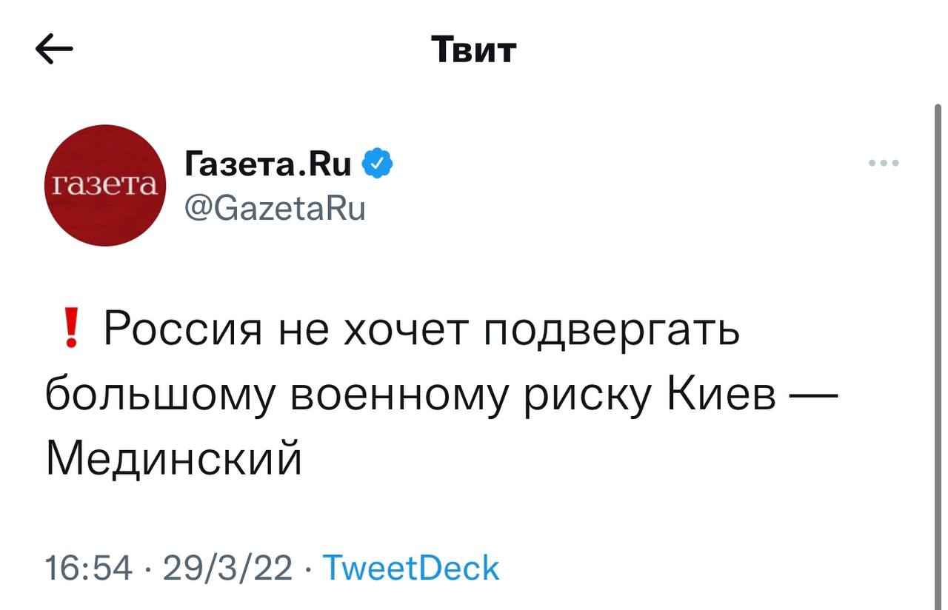Open the Газета.Ru display name
Screen dimensions: 948x610
coord(267,164)
